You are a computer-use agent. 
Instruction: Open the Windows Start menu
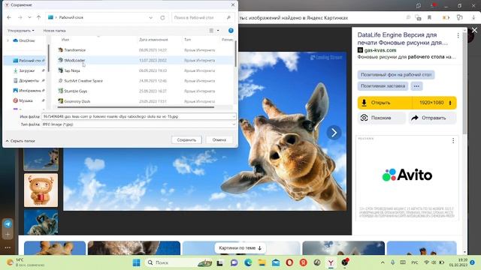click(136, 262)
